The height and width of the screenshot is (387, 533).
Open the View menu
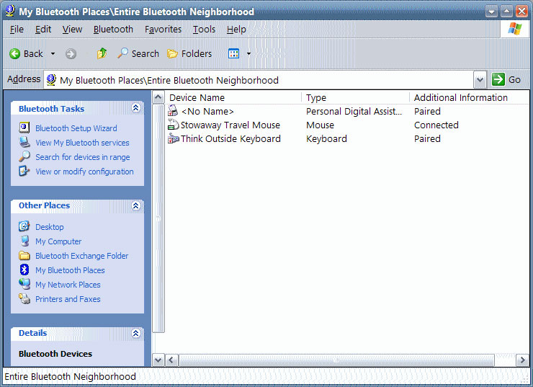[72, 30]
